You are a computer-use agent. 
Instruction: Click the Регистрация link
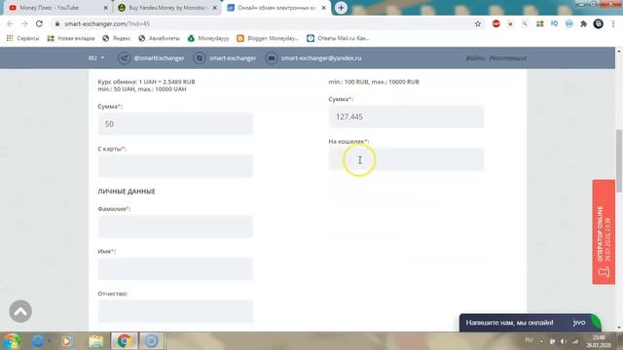point(508,58)
